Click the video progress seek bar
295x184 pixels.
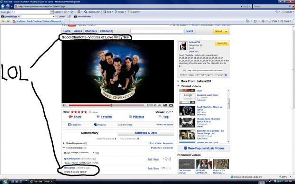106,105
